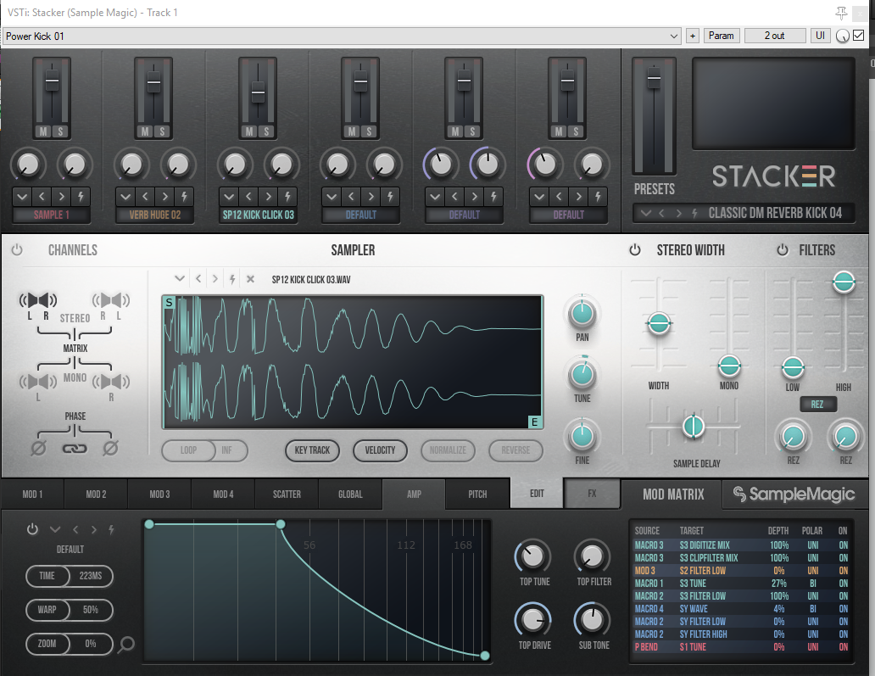Click the LOW filter slider handle
The image size is (875, 676).
[x=793, y=367]
